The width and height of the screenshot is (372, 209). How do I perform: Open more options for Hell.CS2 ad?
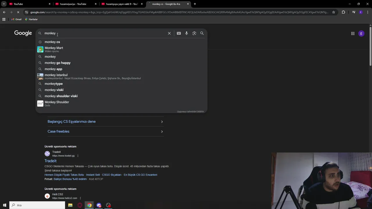coord(81,198)
